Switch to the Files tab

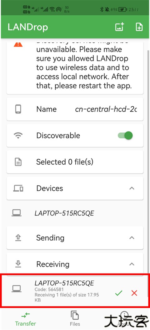click(x=75, y=318)
